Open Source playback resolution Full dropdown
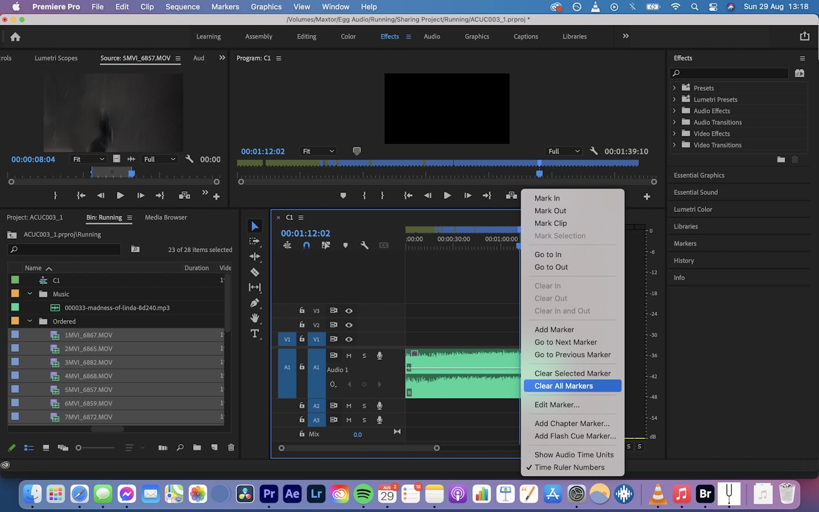The height and width of the screenshot is (512, 819). tap(160, 159)
